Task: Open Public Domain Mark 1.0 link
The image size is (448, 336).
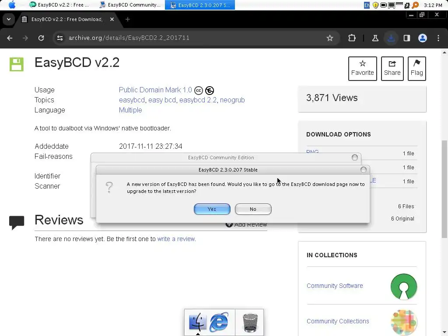Action: 155,90
